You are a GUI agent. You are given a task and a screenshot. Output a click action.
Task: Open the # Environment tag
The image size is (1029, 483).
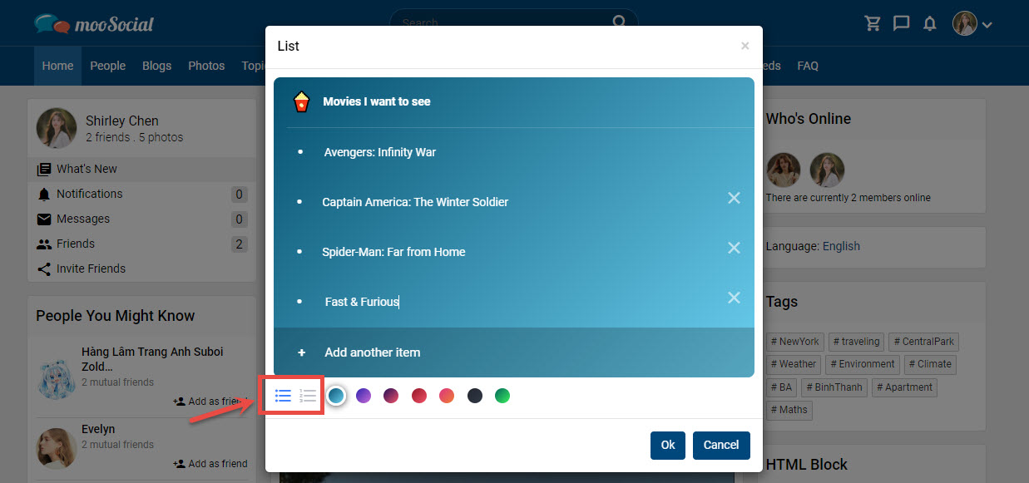click(x=863, y=364)
